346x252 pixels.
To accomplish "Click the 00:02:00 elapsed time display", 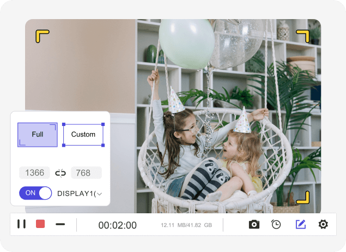I will (117, 225).
